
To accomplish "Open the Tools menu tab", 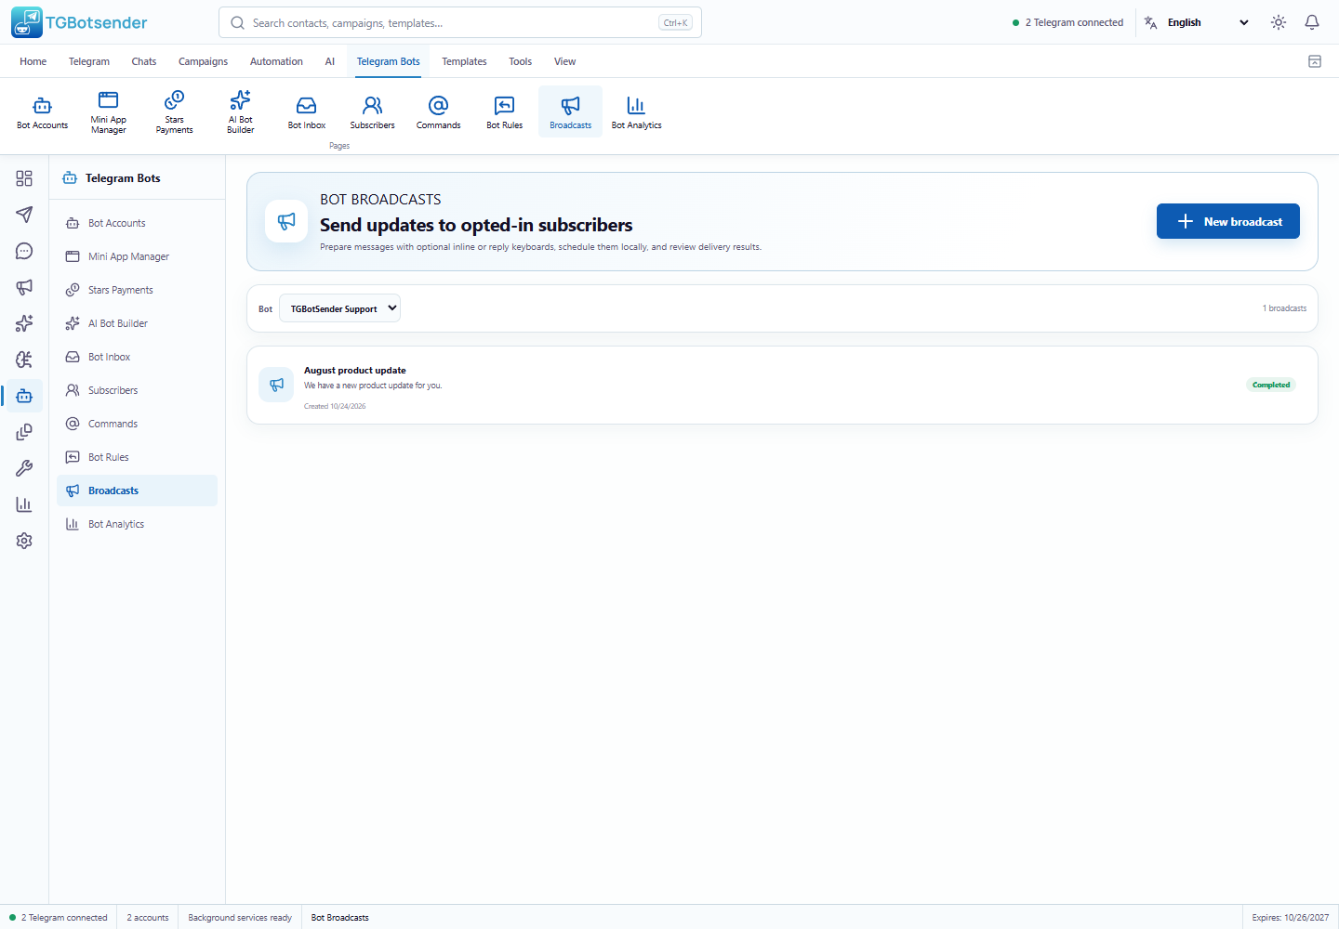I will [x=521, y=61].
